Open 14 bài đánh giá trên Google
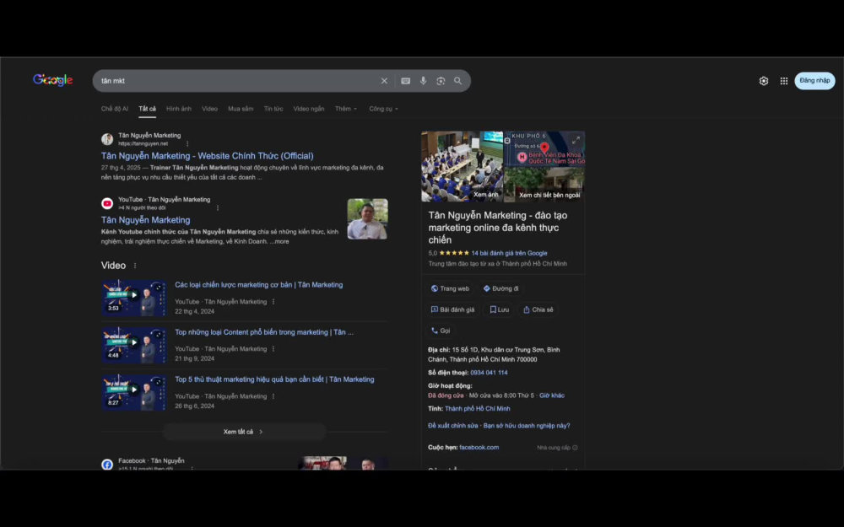844x527 pixels. 509,253
